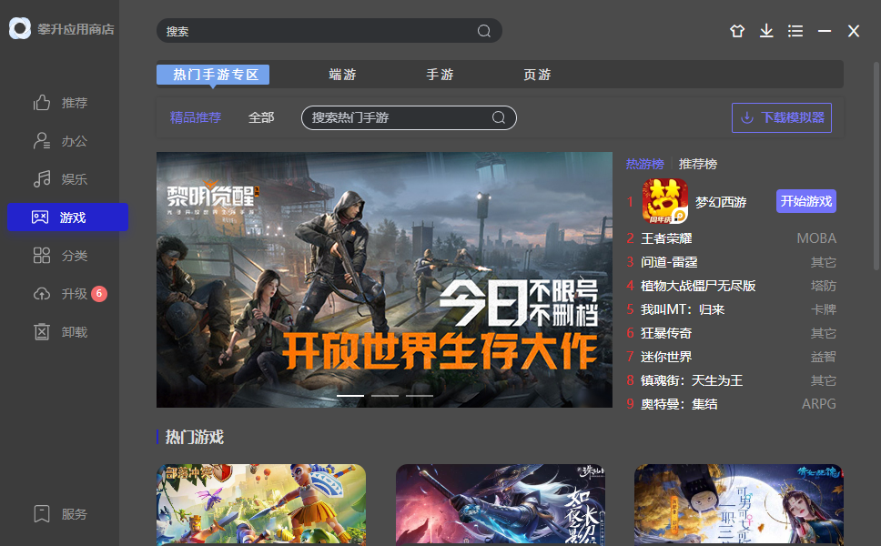Click the red upgrade count badge 6
The height and width of the screenshot is (546, 881).
(99, 293)
